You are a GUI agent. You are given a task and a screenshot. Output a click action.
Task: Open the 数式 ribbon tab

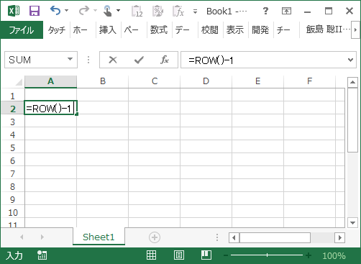pyautogui.click(x=159, y=30)
